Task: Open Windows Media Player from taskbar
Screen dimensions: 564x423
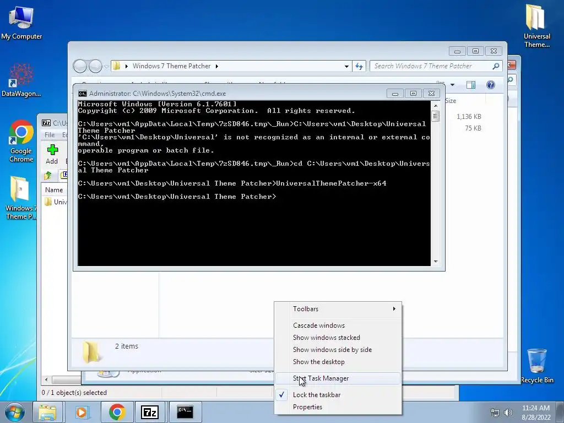Action: tap(82, 412)
